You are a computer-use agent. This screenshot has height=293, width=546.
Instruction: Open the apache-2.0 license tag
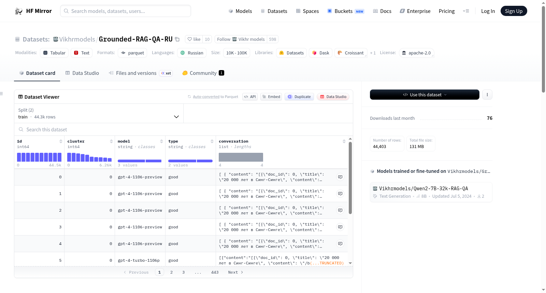coord(416,53)
